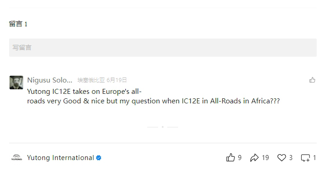Tap the heart favorite icon

(281, 158)
